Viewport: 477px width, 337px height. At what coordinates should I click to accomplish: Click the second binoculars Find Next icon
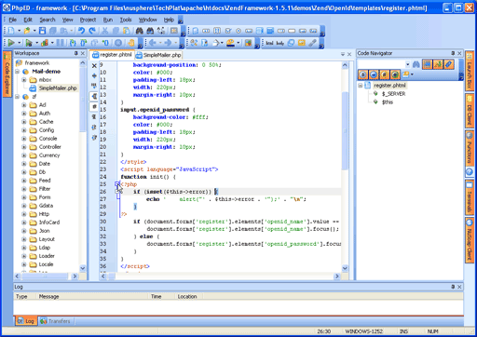coord(150,31)
